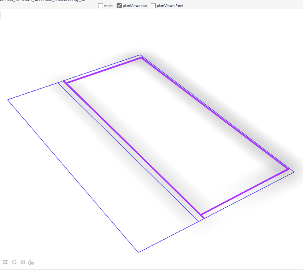Click the blue outline's bottommost corner

pyautogui.click(x=138, y=252)
